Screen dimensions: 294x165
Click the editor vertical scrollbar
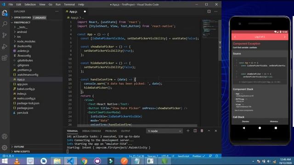[220, 40]
